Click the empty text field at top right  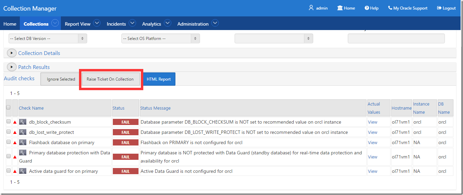coord(396,39)
